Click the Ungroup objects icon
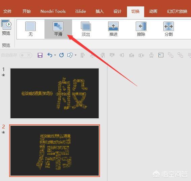 pos(180,55)
